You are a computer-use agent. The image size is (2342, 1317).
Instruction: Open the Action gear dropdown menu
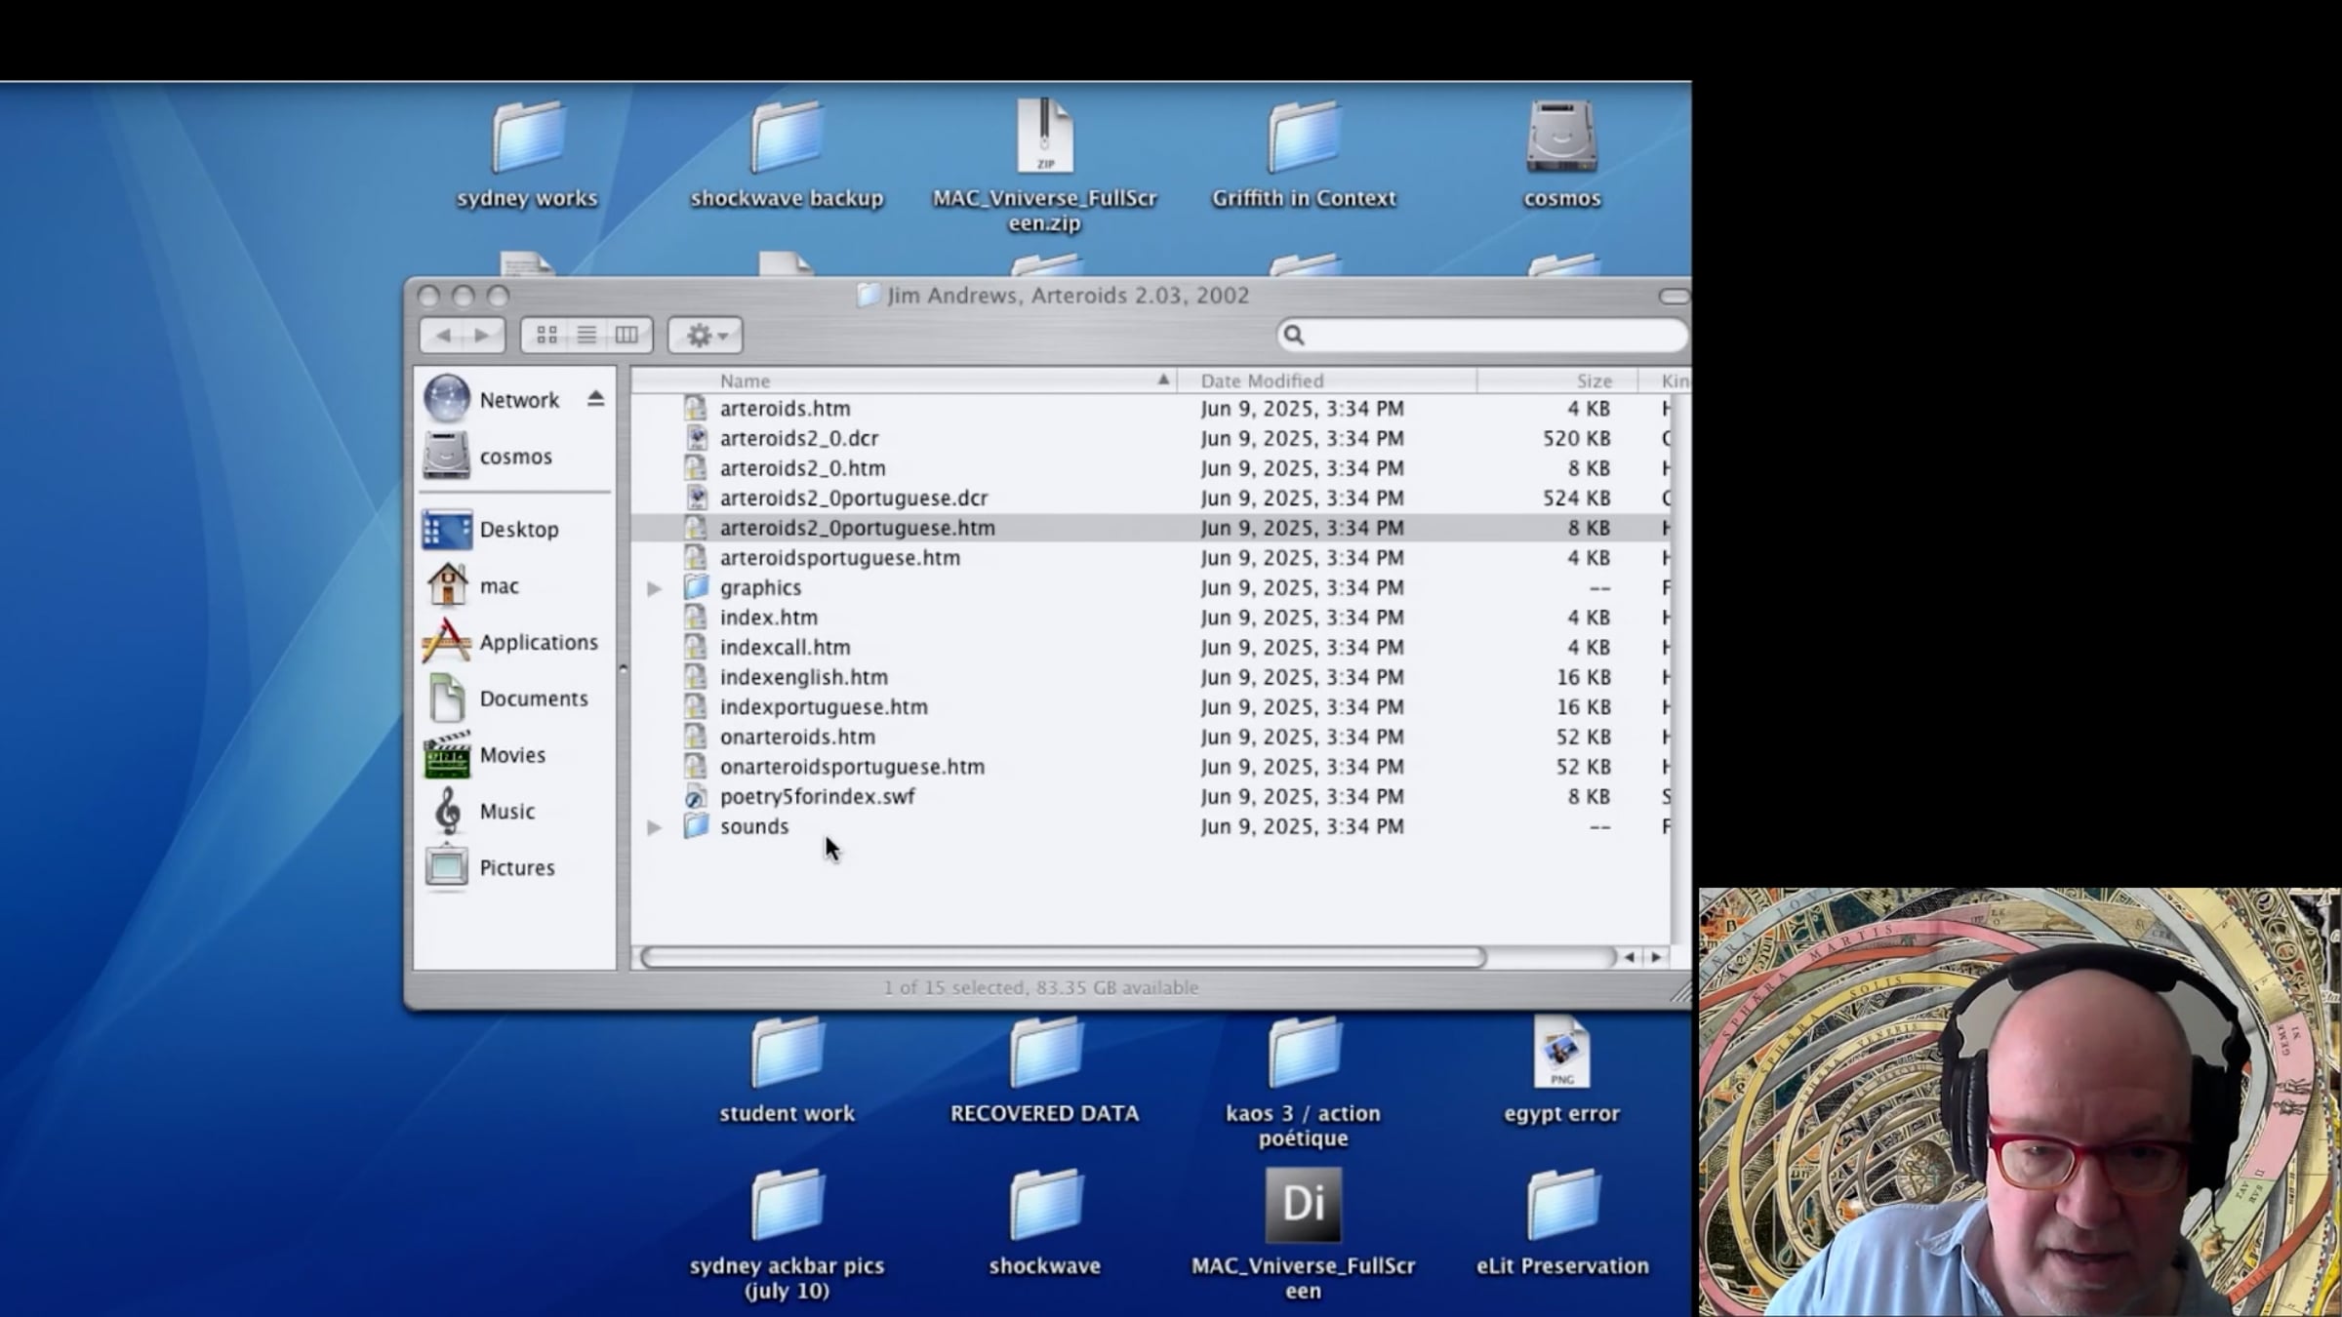(x=706, y=336)
